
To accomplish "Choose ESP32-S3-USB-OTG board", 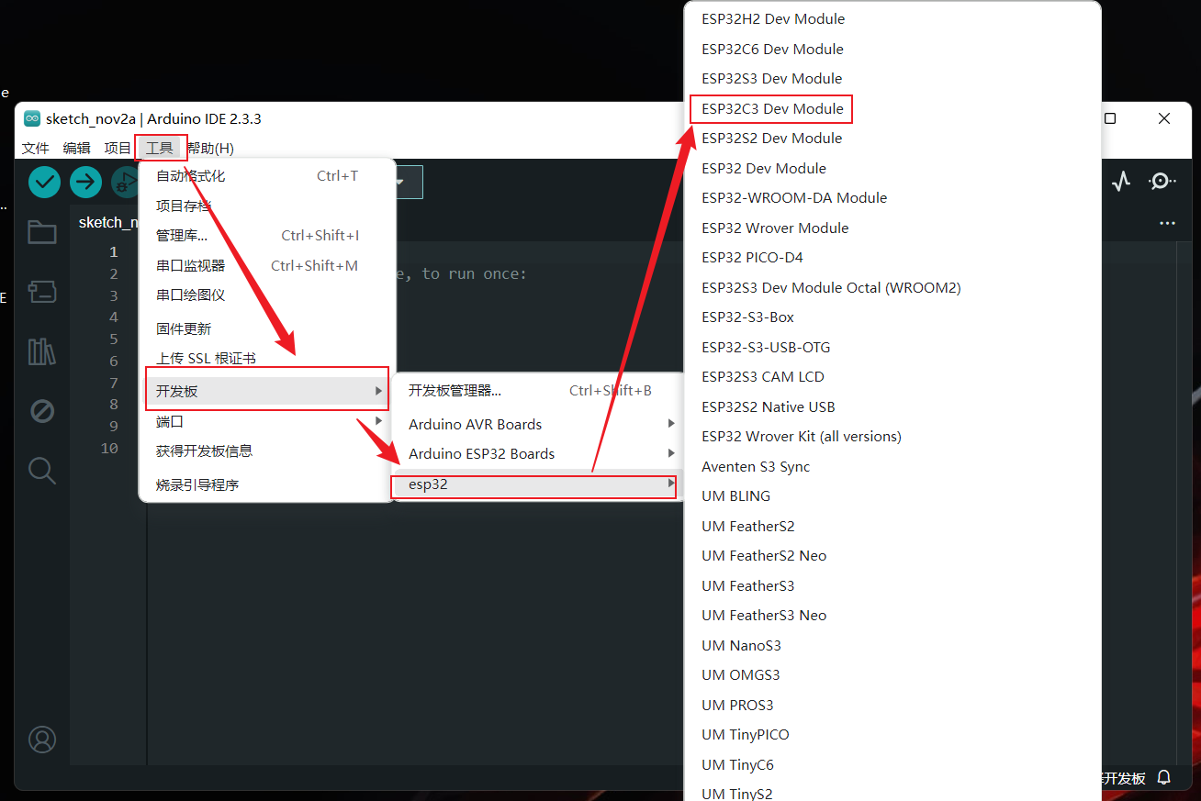I will (x=766, y=347).
